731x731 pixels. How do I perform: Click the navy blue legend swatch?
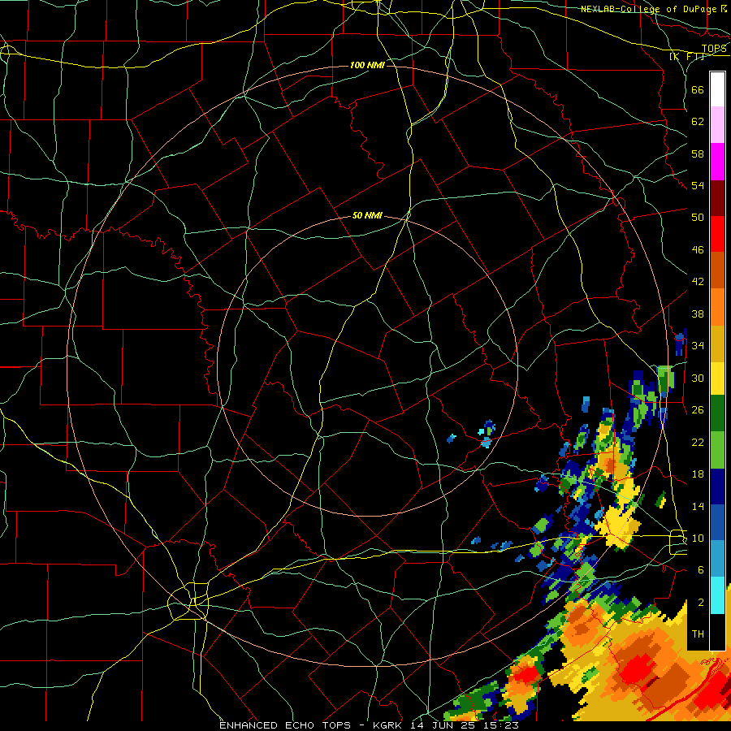click(x=717, y=487)
